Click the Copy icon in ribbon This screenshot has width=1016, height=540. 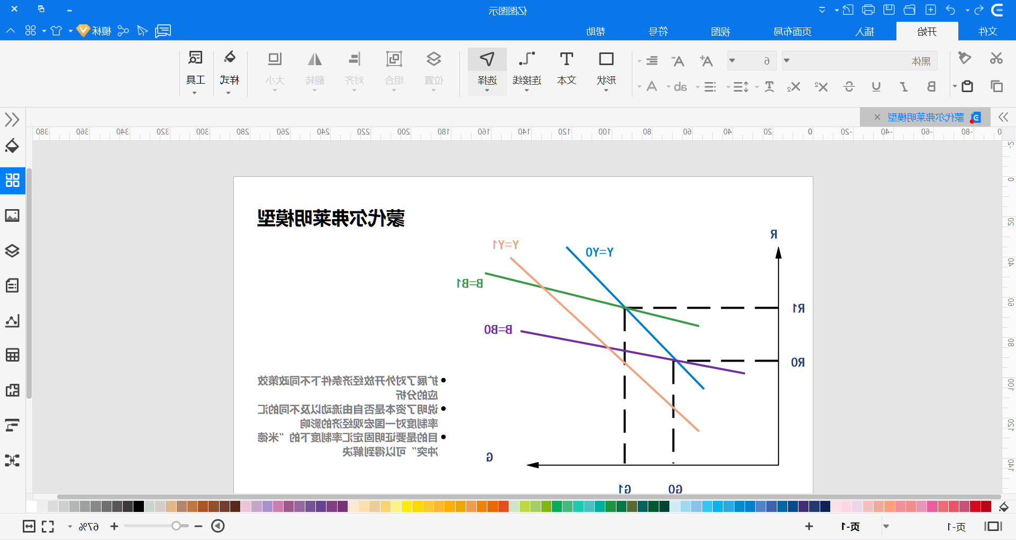pos(996,86)
